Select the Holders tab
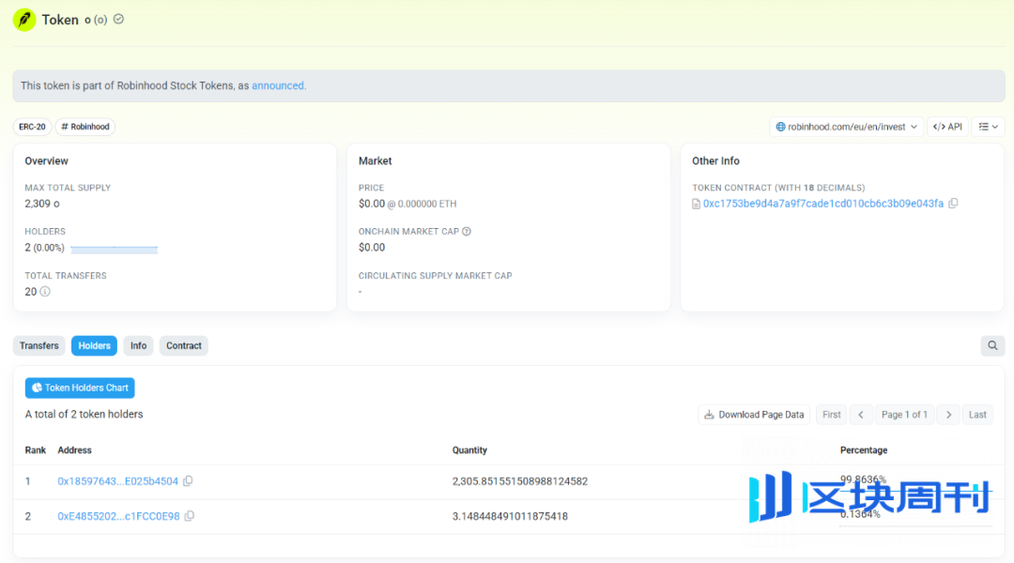1014x563 pixels. pyautogui.click(x=95, y=346)
